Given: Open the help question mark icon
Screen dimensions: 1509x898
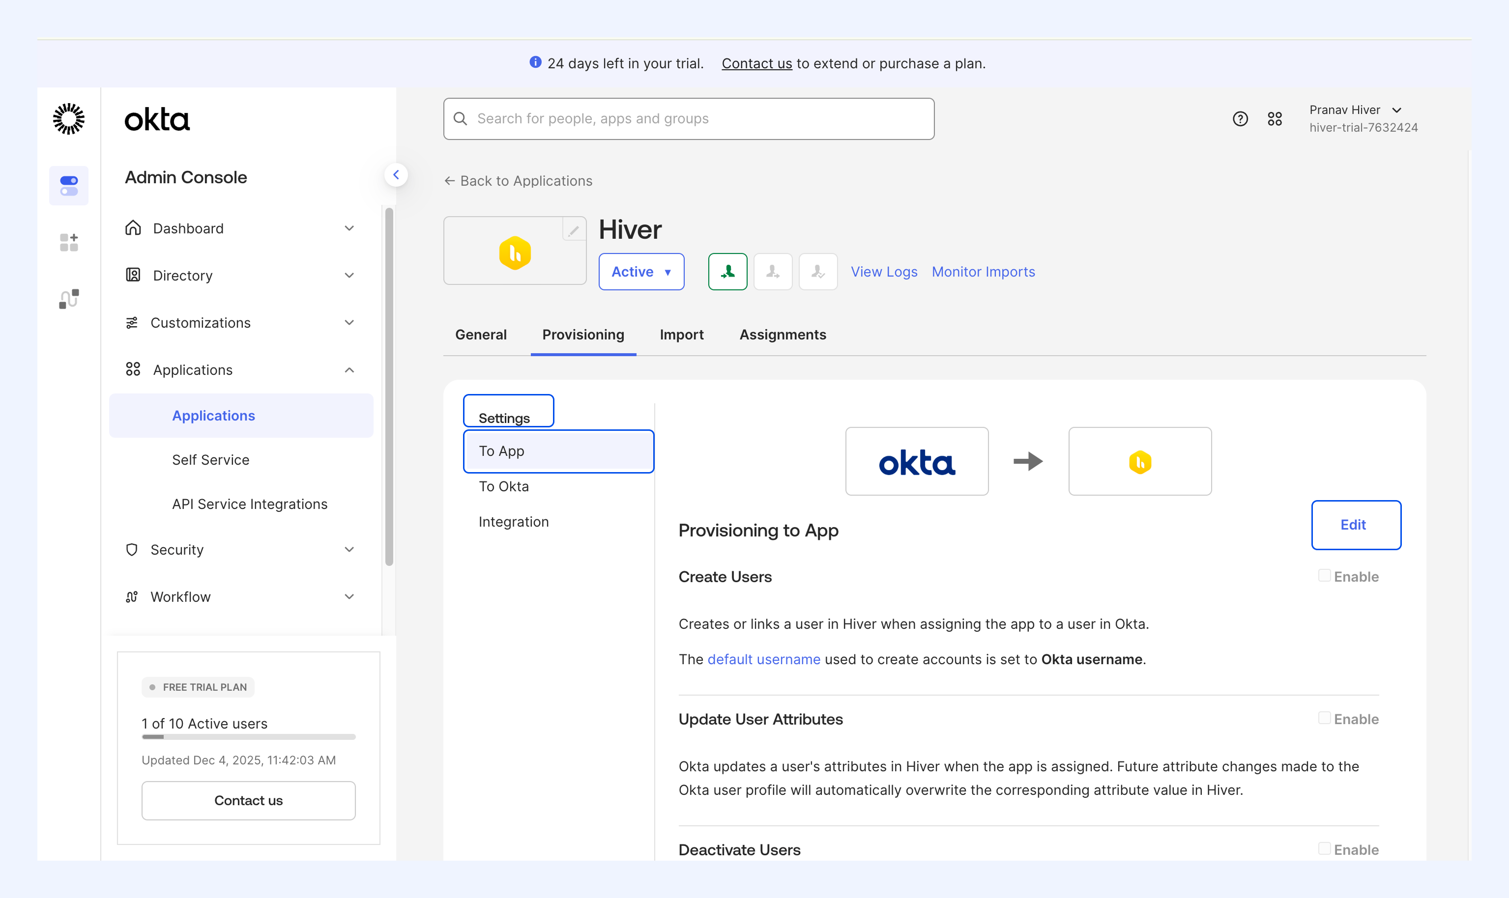Looking at the screenshot, I should 1240,118.
